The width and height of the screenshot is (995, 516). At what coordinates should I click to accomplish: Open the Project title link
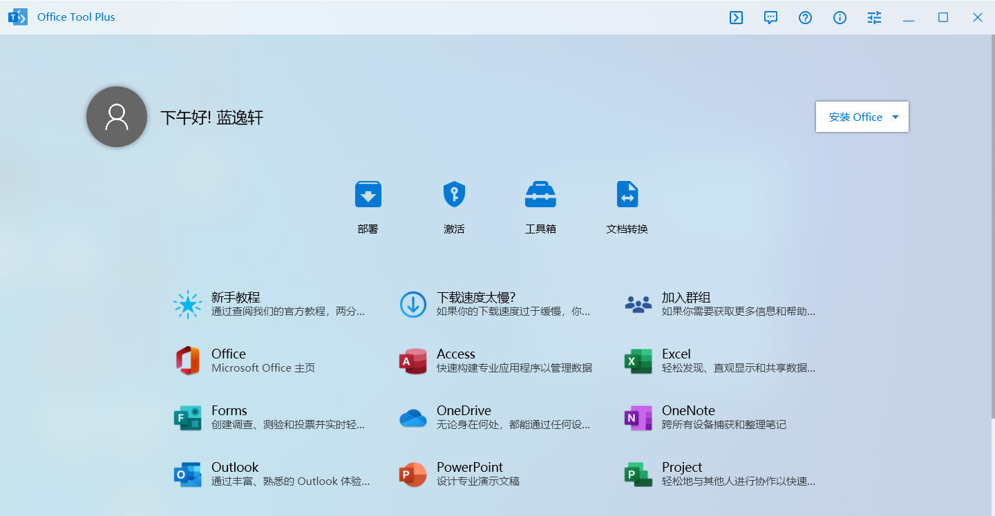(x=682, y=467)
